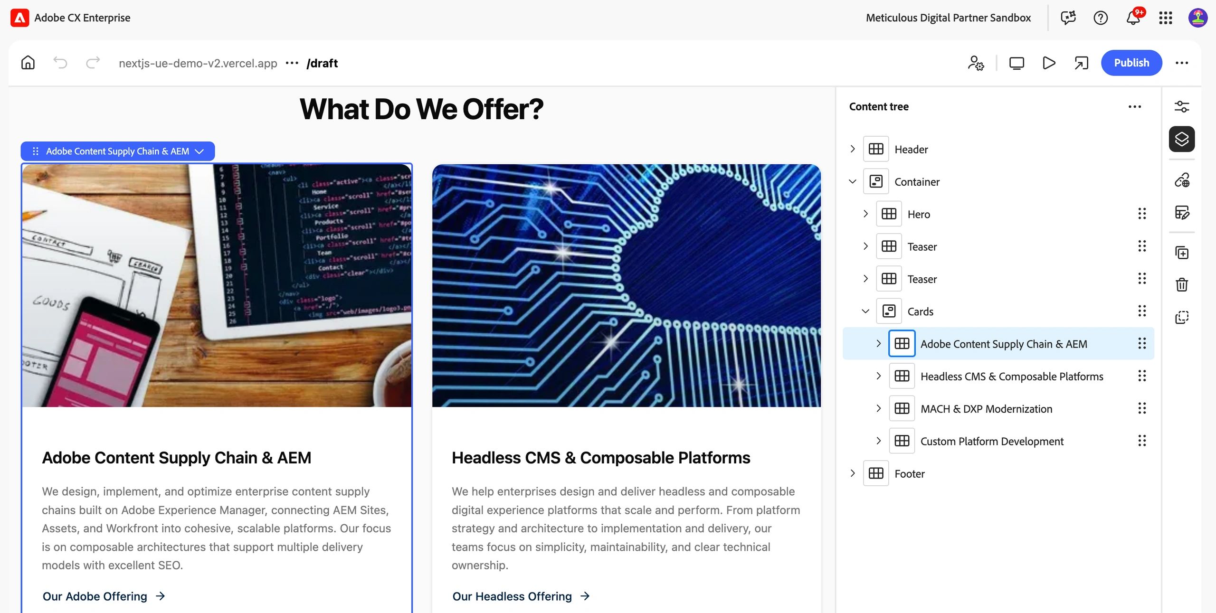1216x613 pixels.
Task: Follow Our Adobe Offering link
Action: [104, 596]
